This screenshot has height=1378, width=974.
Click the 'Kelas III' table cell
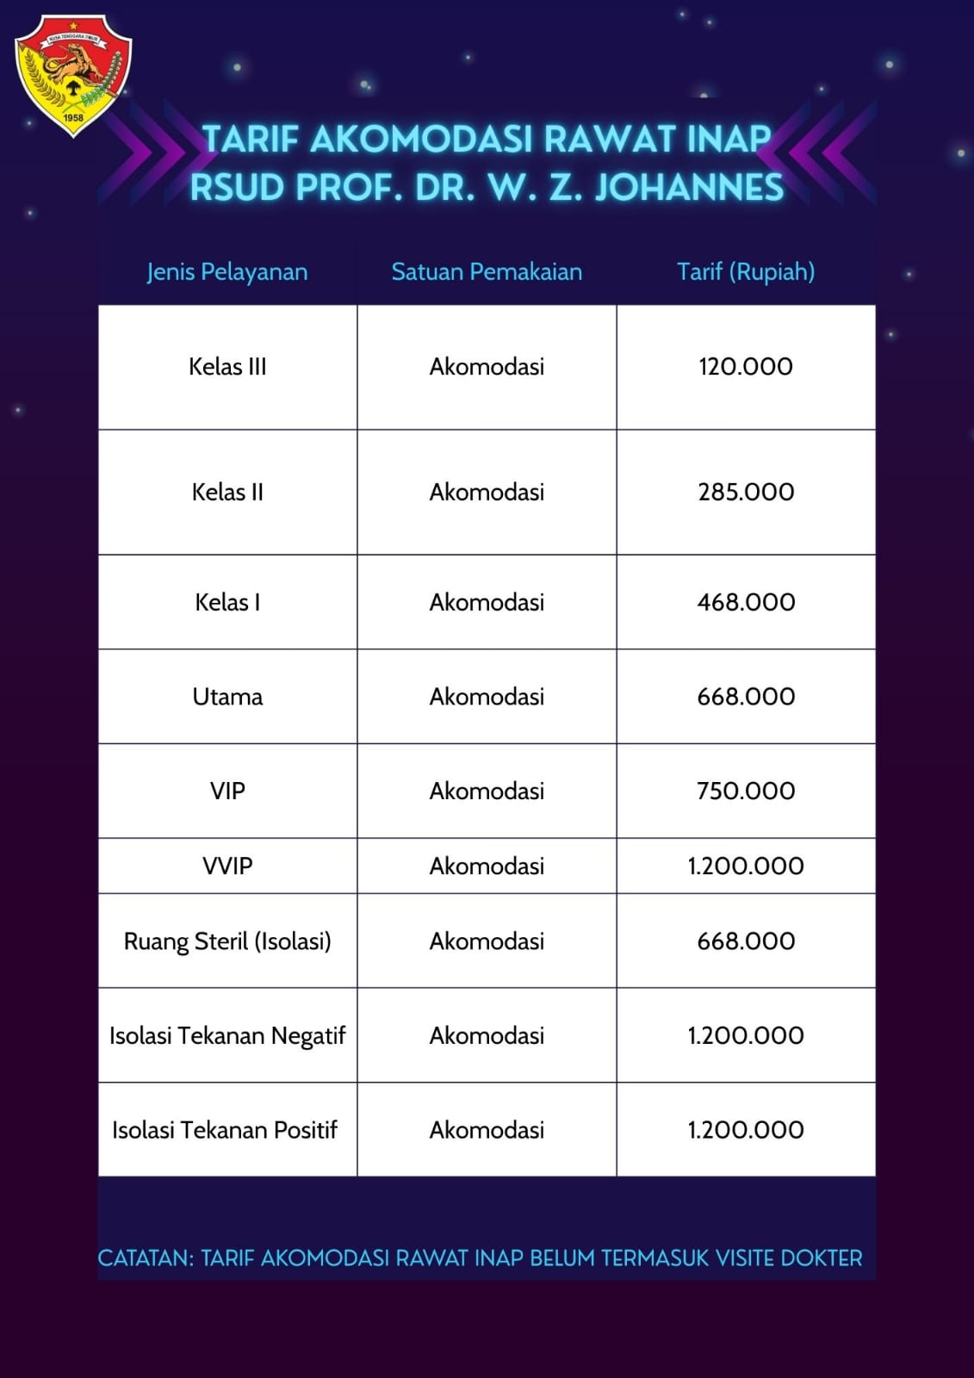tap(227, 367)
